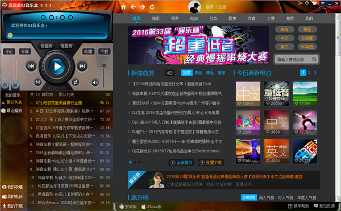
Task: Toggle the repeat loop mode icon
Action: coord(75,82)
